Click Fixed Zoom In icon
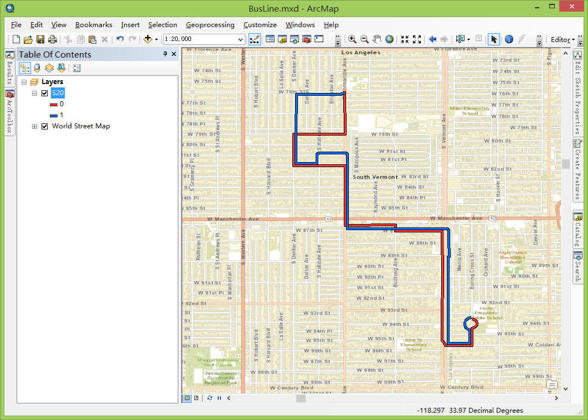 tap(405, 39)
